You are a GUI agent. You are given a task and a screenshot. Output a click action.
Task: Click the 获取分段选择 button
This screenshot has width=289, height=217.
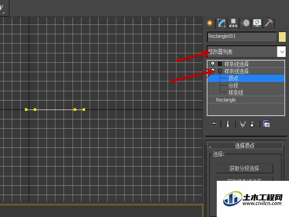(244, 168)
